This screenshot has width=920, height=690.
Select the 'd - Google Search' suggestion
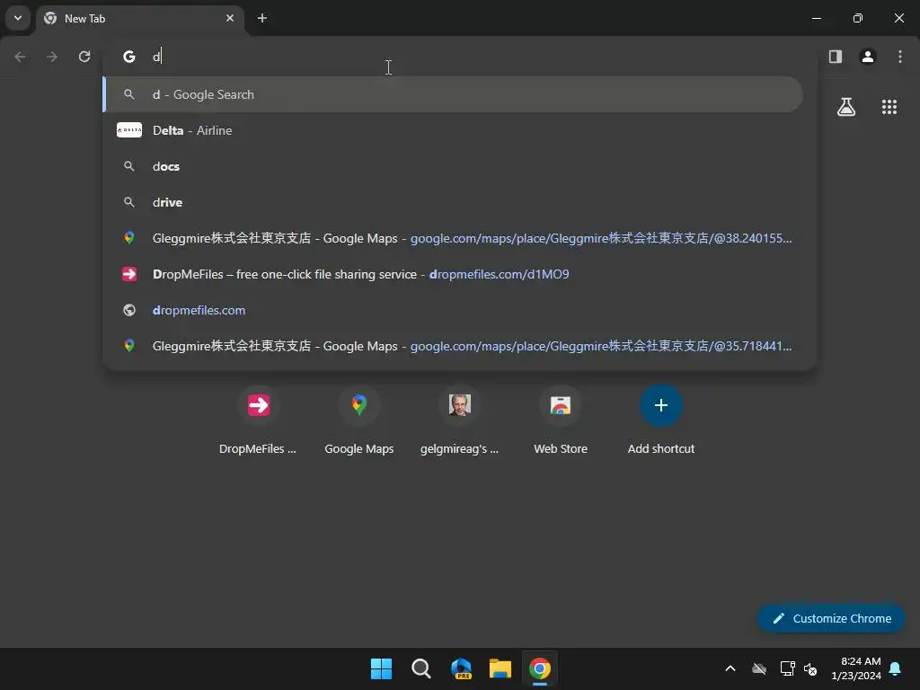click(x=453, y=94)
